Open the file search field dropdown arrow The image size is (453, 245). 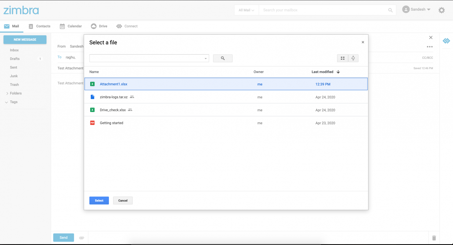click(x=206, y=58)
